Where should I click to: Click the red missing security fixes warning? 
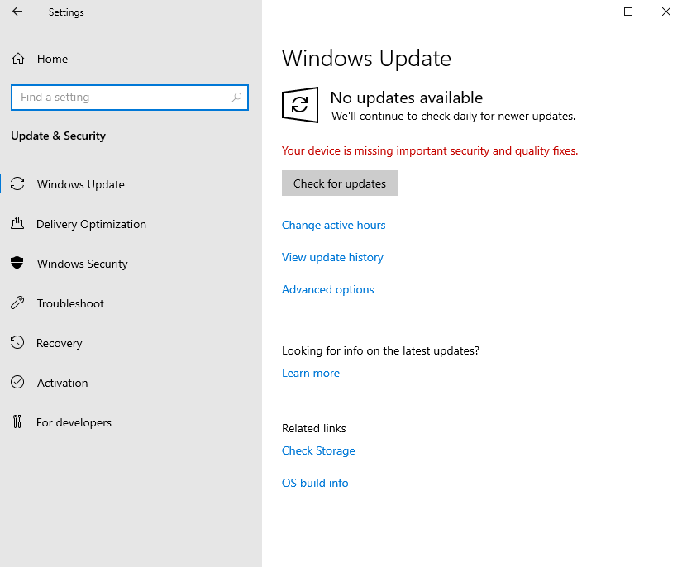coord(430,151)
